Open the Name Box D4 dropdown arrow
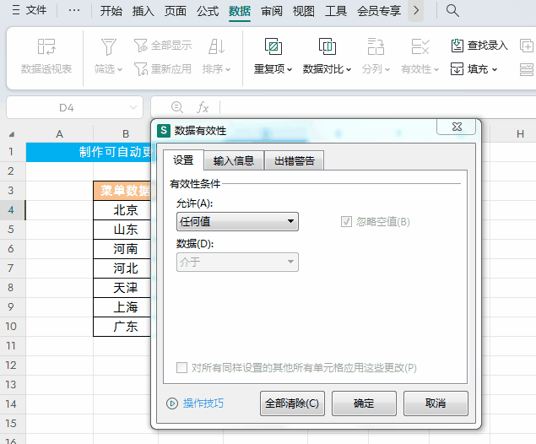The height and width of the screenshot is (444, 536). (x=133, y=108)
